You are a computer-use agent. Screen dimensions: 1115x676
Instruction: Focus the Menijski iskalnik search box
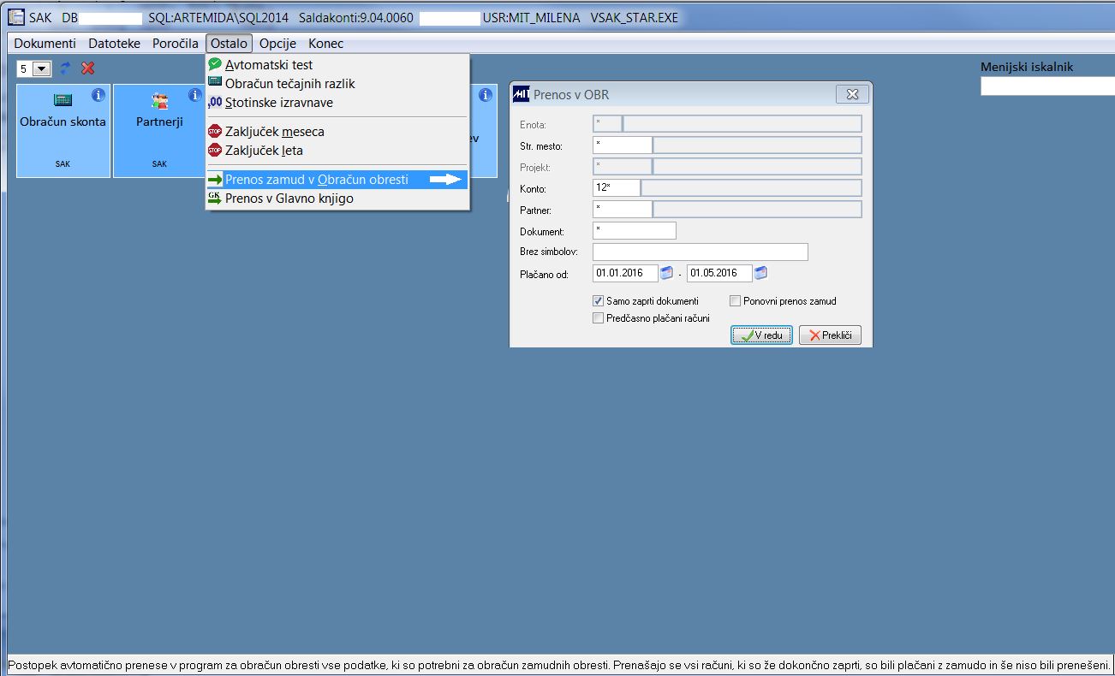click(x=1047, y=86)
